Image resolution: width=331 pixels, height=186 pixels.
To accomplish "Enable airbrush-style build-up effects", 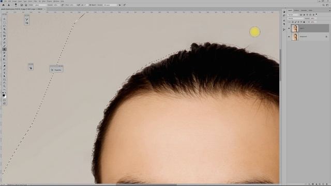I will [x=78, y=5].
